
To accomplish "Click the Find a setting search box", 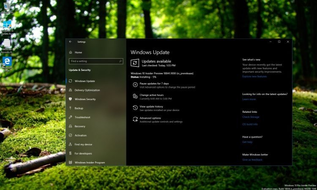I will 96,61.
